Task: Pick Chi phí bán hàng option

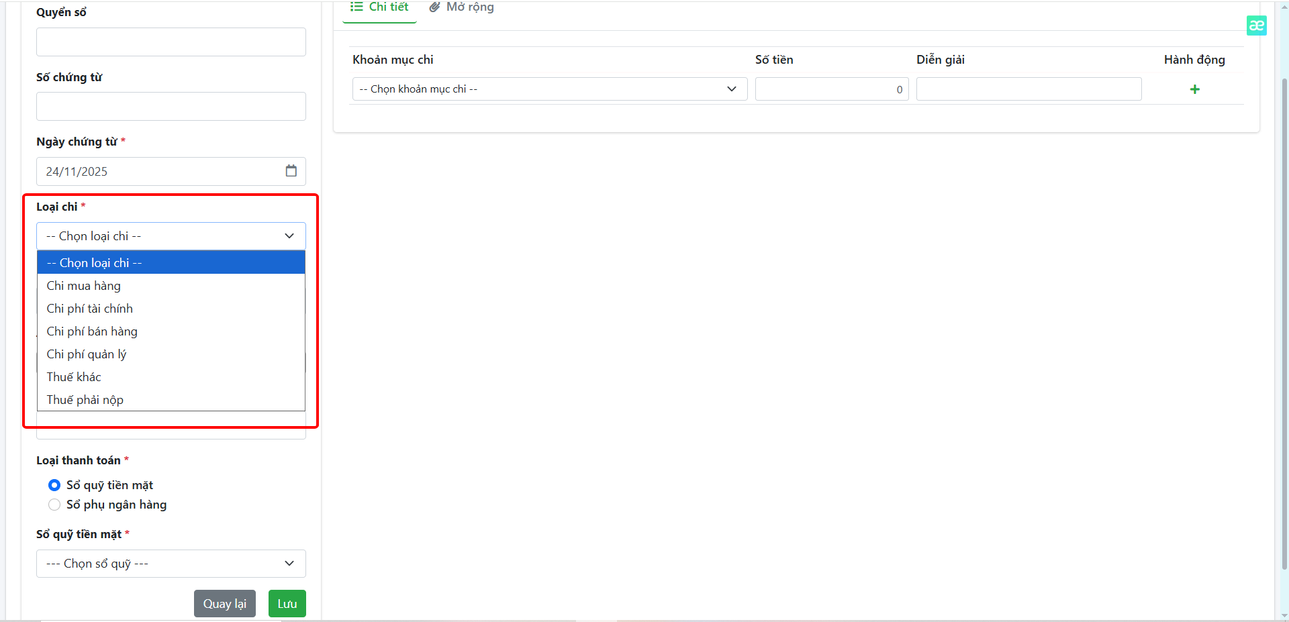Action: point(92,331)
